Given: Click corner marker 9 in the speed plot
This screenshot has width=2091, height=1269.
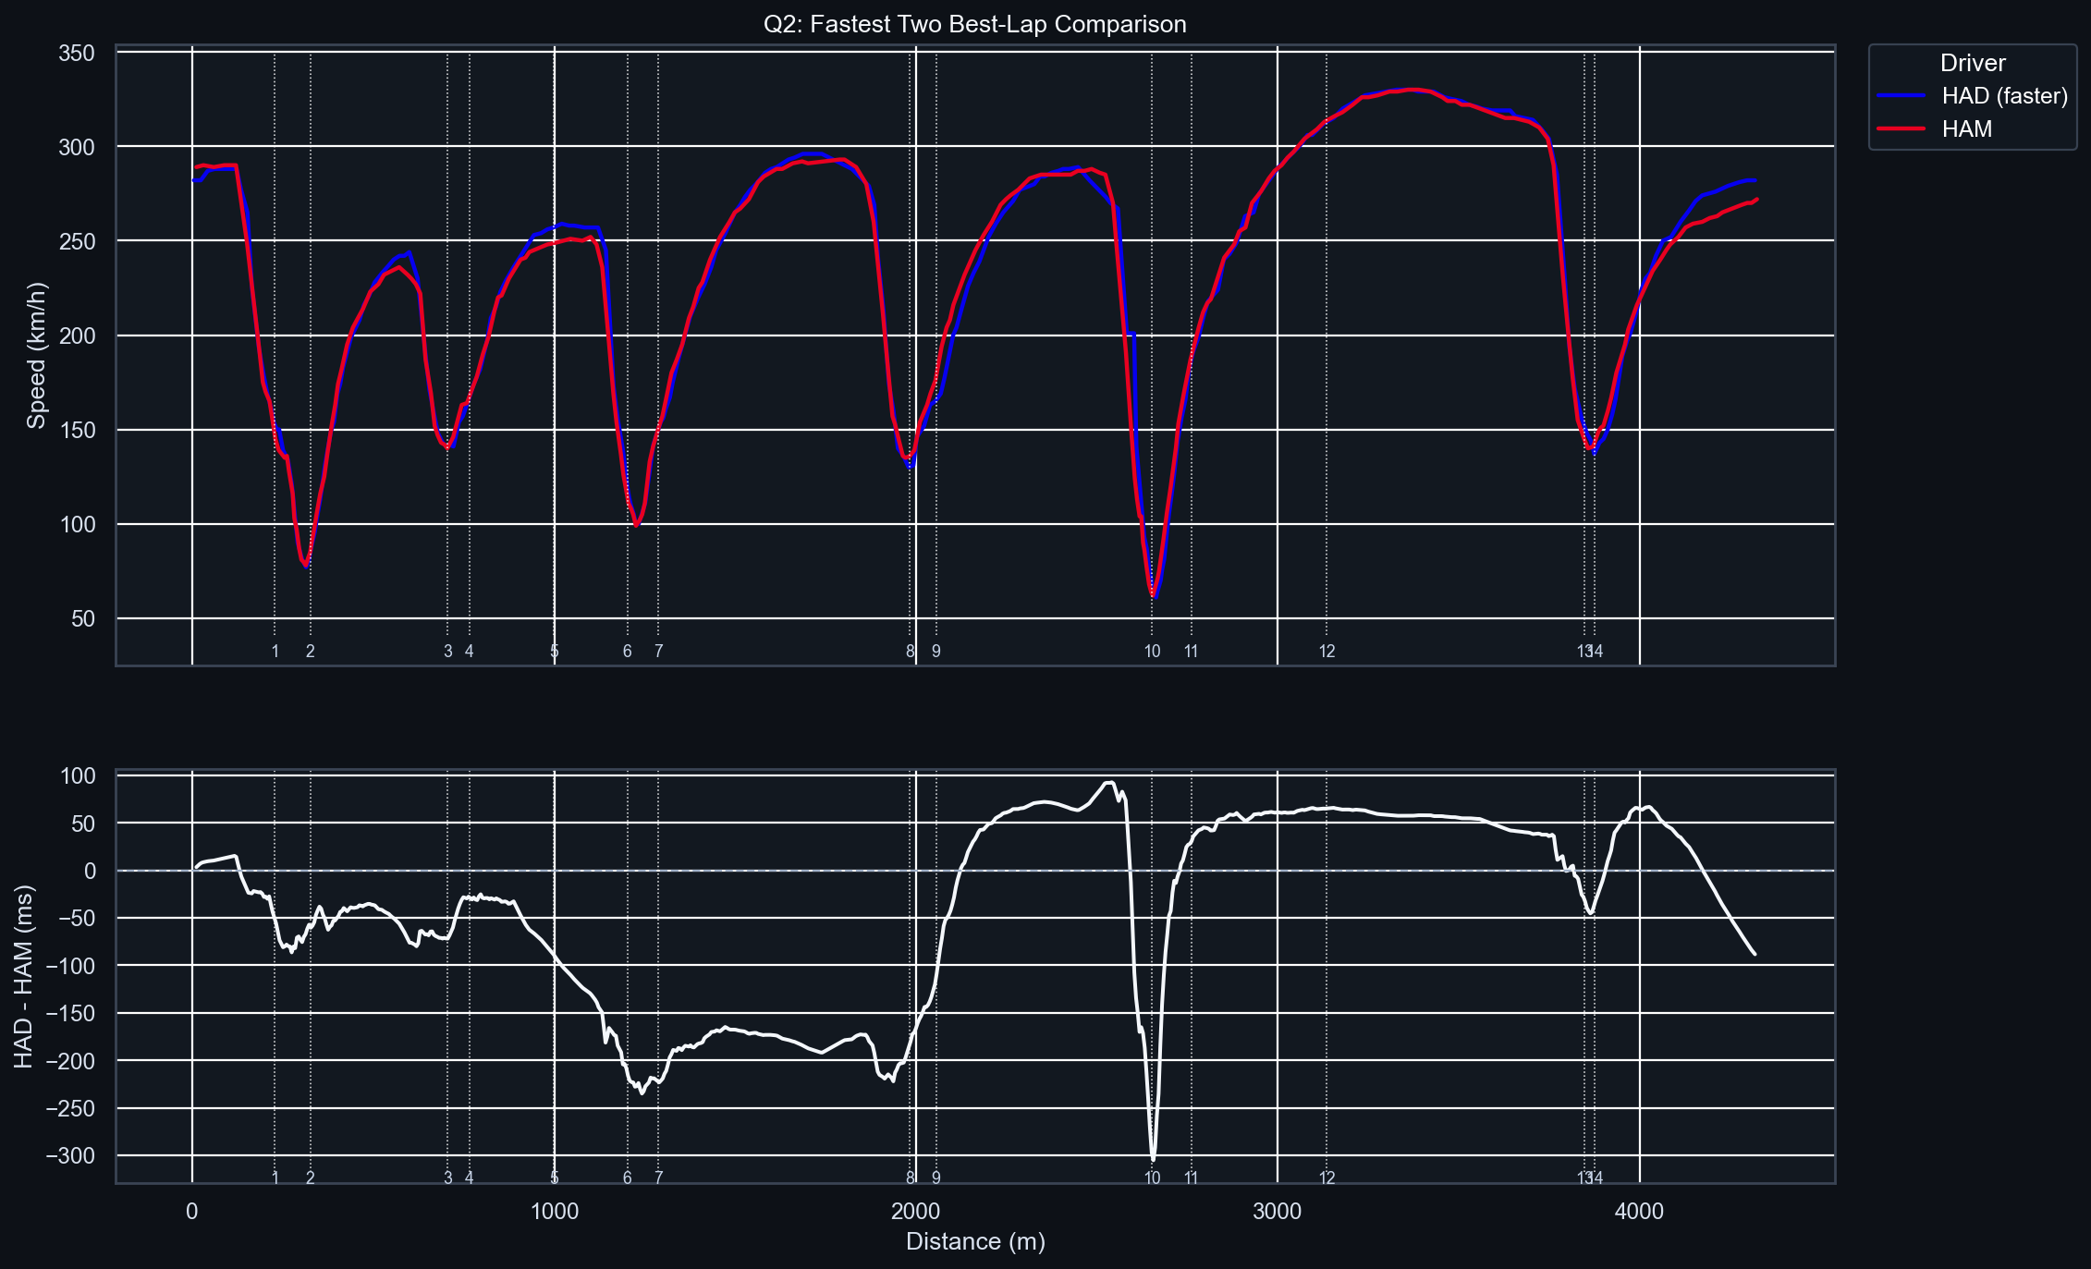Looking at the screenshot, I should [x=936, y=652].
